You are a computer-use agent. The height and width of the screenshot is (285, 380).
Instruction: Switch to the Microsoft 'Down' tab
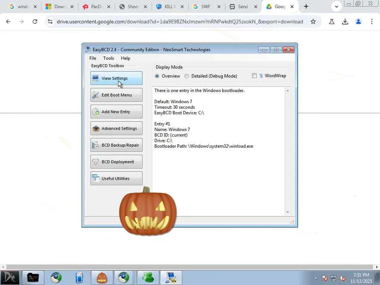(x=56, y=7)
